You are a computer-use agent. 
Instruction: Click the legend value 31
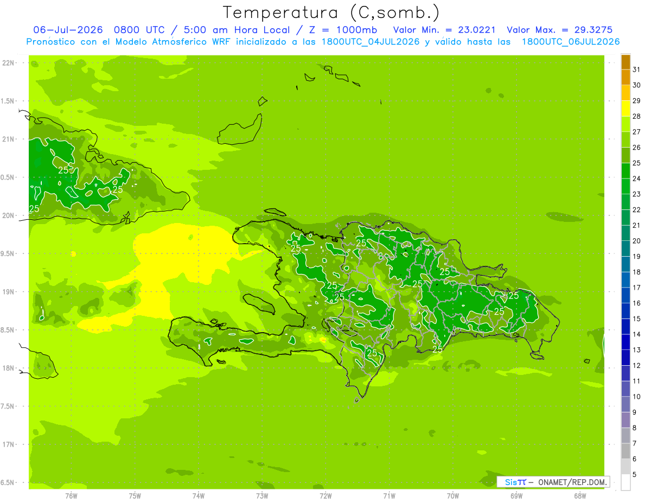[636, 69]
